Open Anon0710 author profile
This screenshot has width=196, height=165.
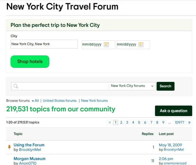[28, 163]
